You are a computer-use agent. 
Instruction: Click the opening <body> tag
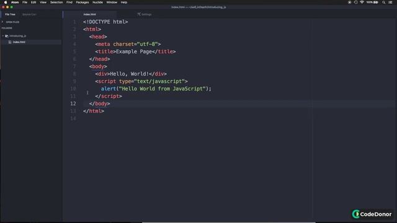[98, 66]
